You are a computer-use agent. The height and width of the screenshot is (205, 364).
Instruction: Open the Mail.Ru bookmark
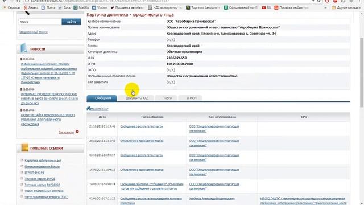click(x=81, y=7)
